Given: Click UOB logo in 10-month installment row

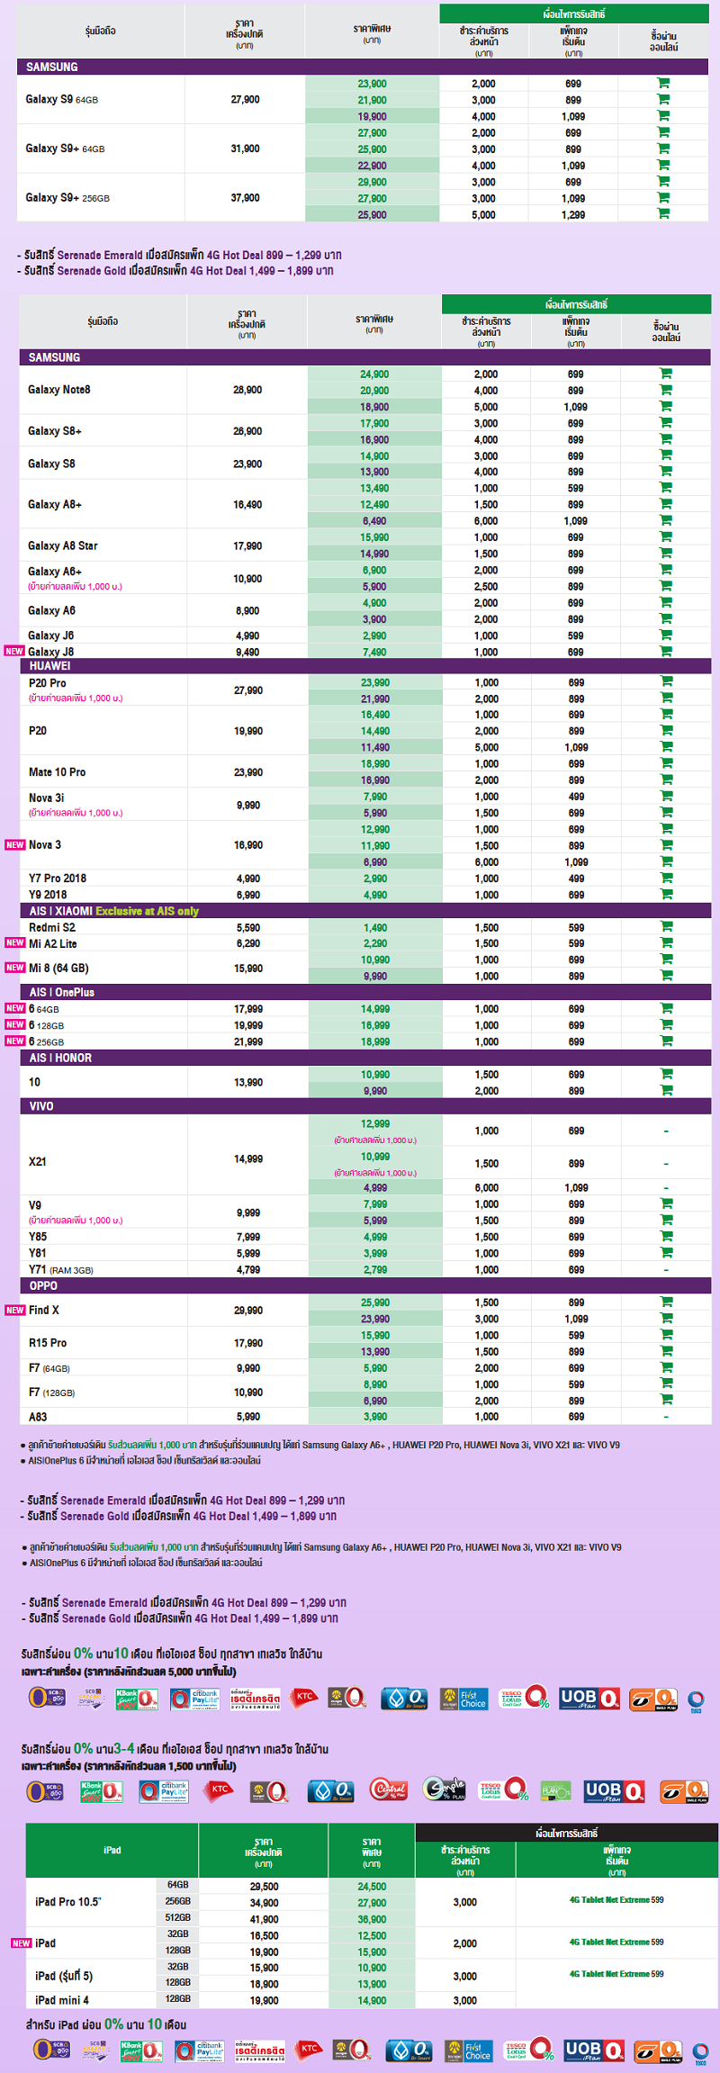Looking at the screenshot, I should [589, 1698].
